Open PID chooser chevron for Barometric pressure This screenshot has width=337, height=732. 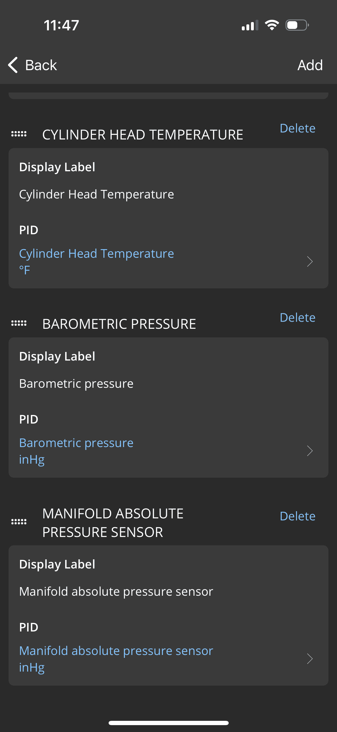click(x=310, y=451)
